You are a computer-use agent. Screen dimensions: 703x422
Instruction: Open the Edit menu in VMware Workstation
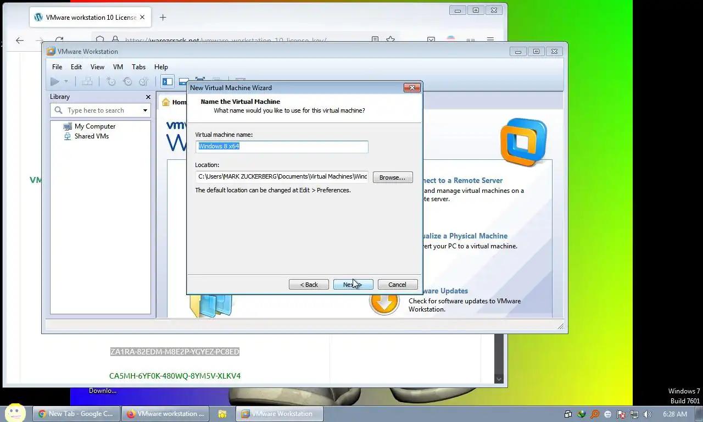pyautogui.click(x=76, y=67)
